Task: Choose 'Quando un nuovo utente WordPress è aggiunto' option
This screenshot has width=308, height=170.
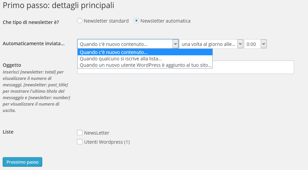Action: (x=145, y=65)
